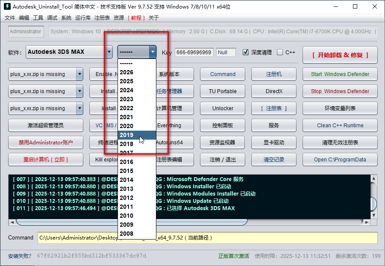The width and height of the screenshot is (385, 266).
Task: Open the 文件 menu
Action: (x=9, y=18)
